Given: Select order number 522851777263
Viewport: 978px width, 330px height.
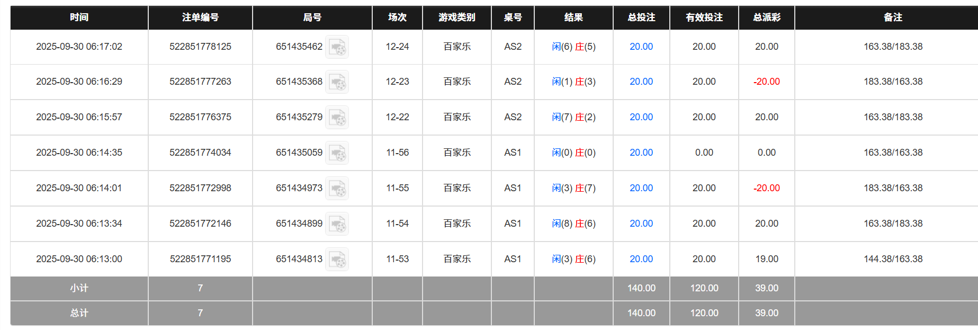Looking at the screenshot, I should coord(200,82).
